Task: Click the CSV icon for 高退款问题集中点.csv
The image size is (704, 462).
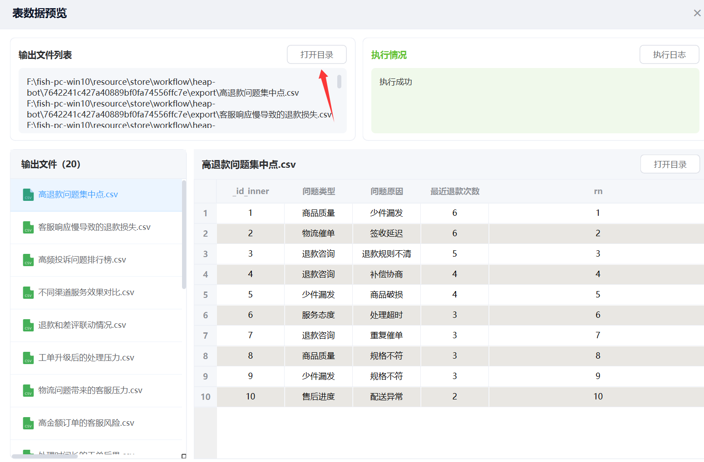Action: pos(28,195)
